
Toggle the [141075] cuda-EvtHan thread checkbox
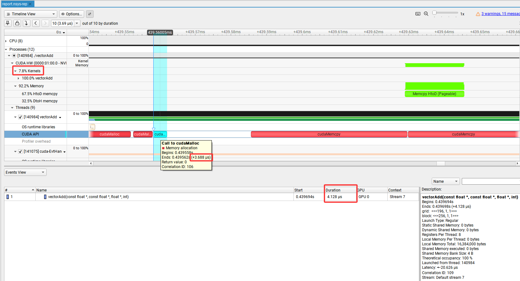pyautogui.click(x=20, y=151)
